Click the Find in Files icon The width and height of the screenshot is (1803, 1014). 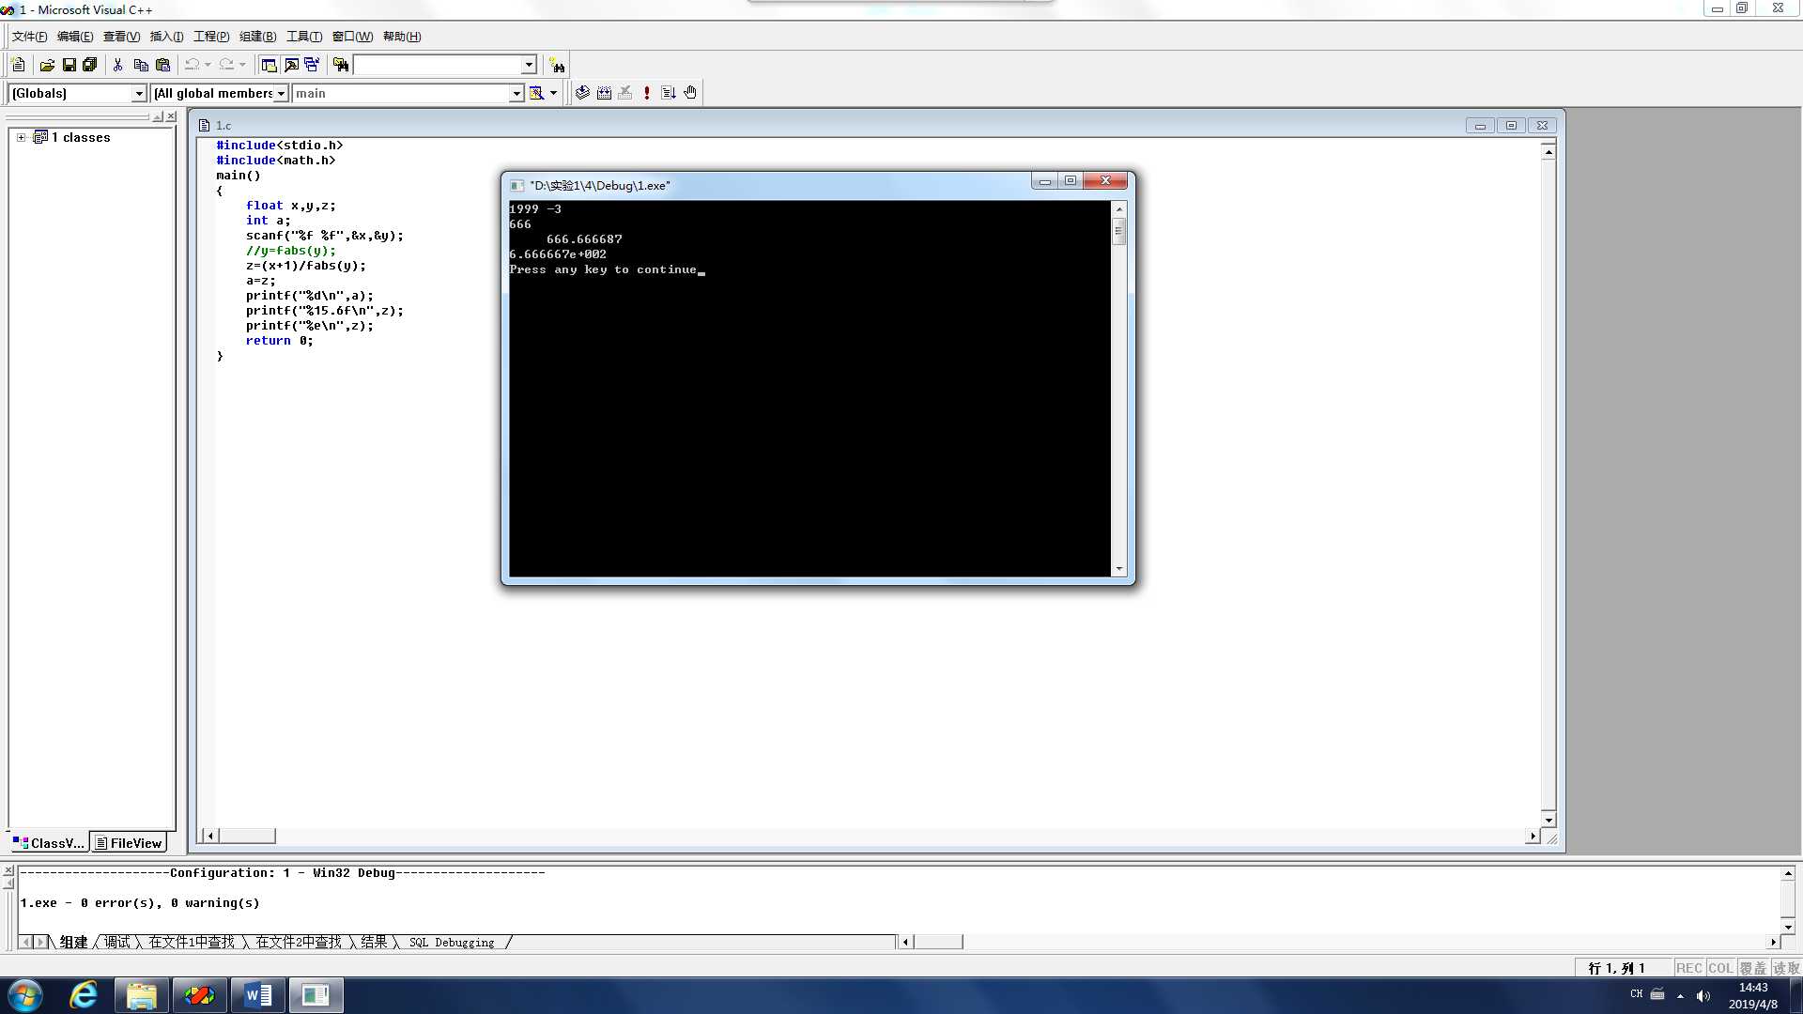point(341,65)
